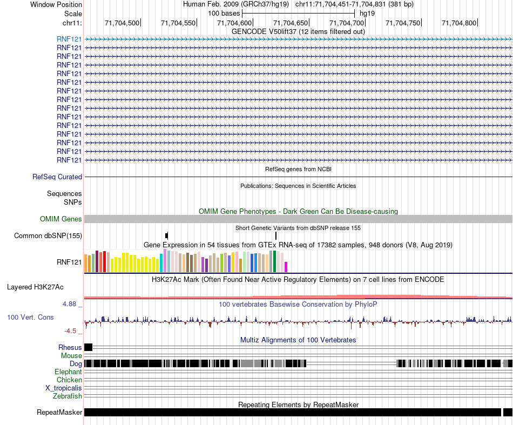The image size is (513, 425).
Task: Click the X_tropicalis species label
Action: (64, 388)
